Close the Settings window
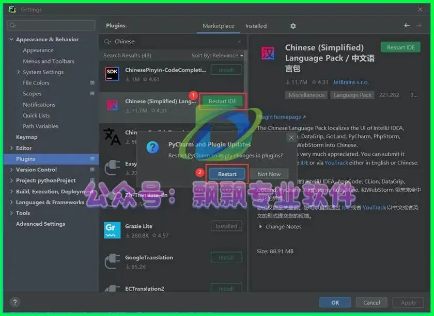 420,10
